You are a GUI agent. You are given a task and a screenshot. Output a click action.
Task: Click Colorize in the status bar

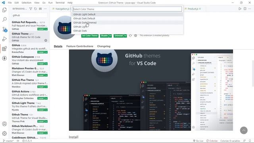212,141
